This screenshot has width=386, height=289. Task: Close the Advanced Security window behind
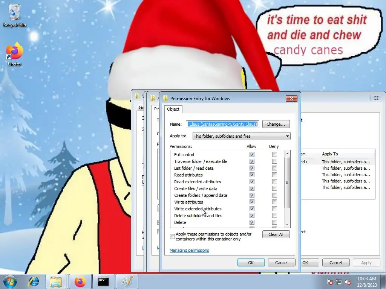point(376,98)
